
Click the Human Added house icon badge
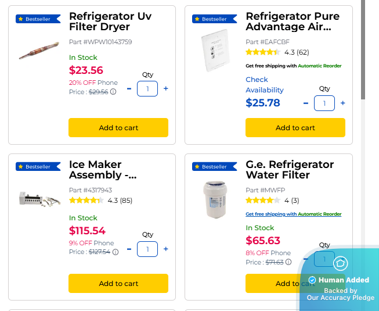341,263
